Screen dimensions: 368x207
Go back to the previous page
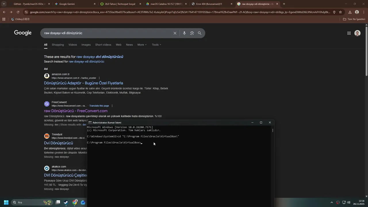tap(4, 12)
